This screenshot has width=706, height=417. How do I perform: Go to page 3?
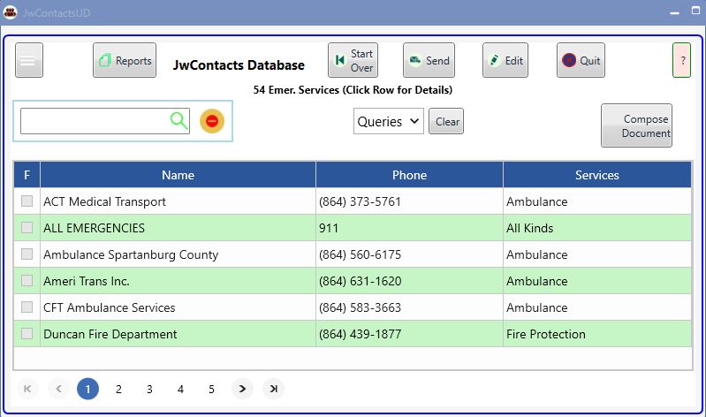(149, 389)
